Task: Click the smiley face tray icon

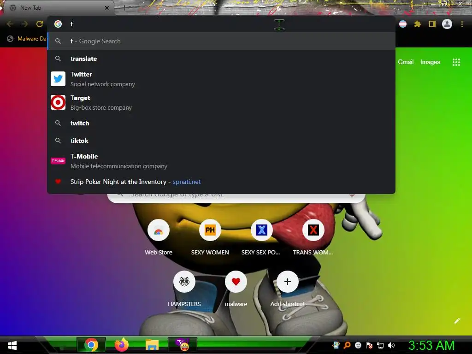Action: point(358,345)
